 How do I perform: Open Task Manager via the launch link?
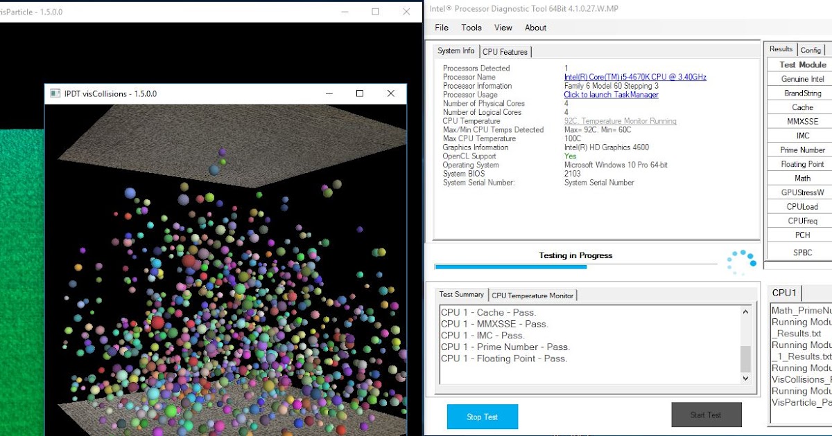pyautogui.click(x=610, y=94)
